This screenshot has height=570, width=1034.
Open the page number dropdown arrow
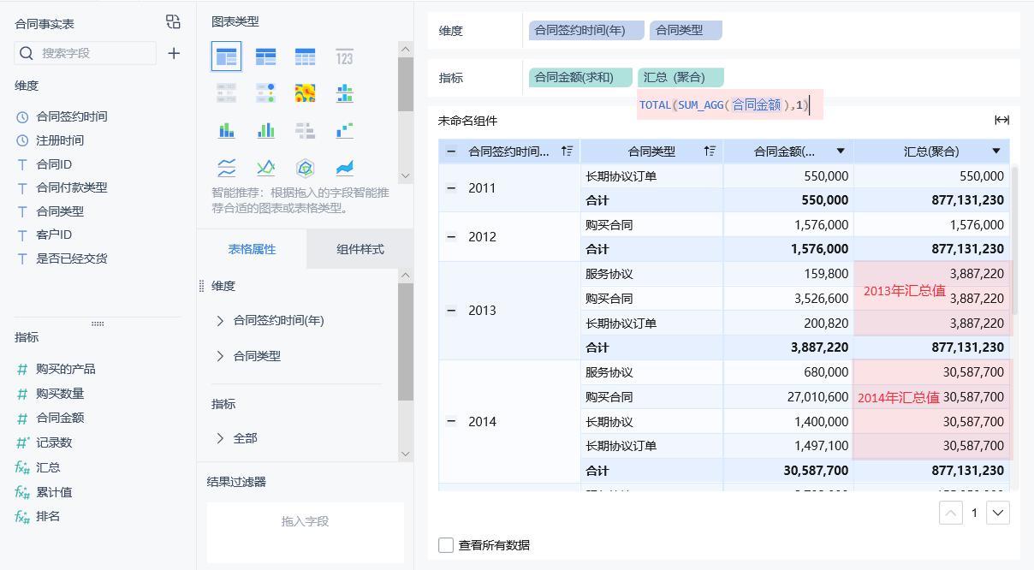coord(998,514)
